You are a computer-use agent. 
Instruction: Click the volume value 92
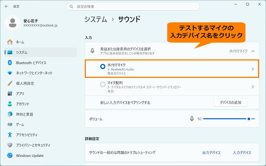pyautogui.click(x=199, y=119)
